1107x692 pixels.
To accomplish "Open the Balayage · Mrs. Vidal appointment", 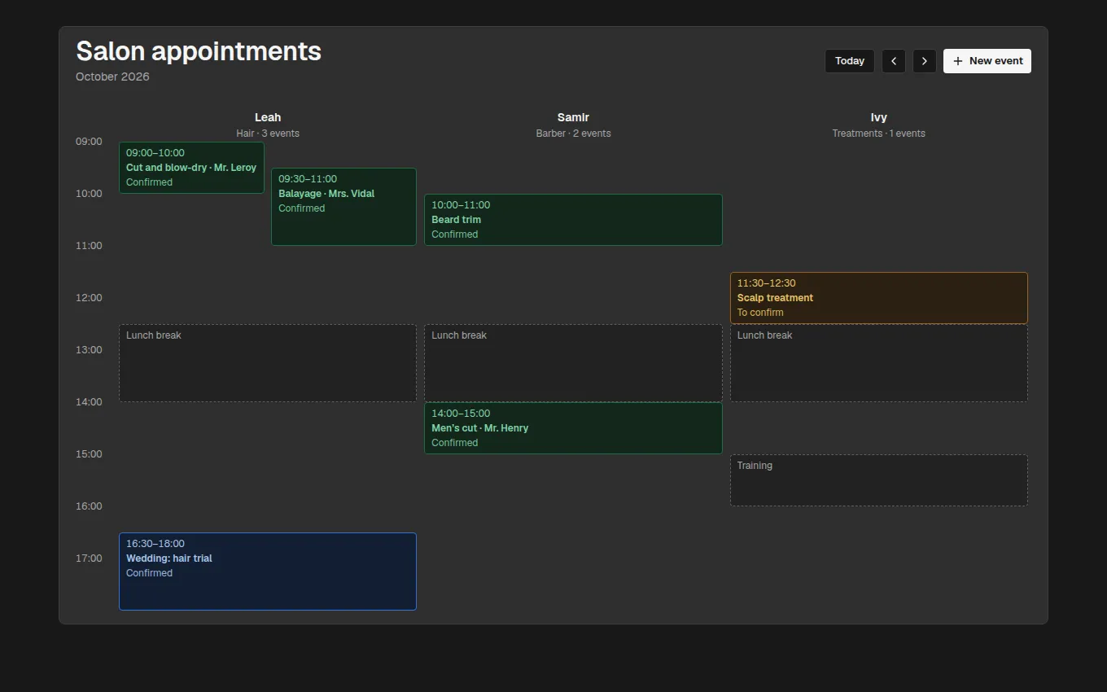I will pos(343,207).
